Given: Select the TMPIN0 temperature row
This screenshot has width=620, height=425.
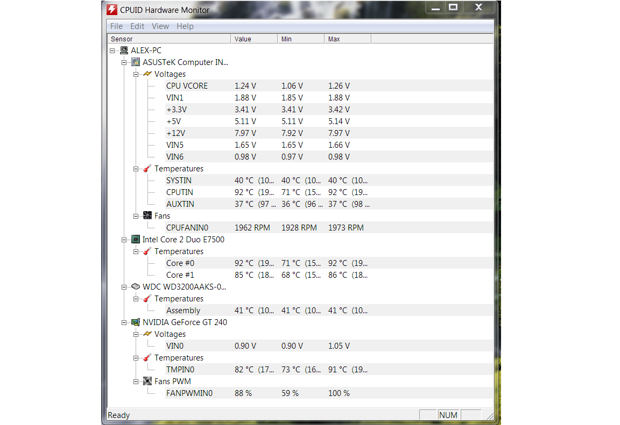Looking at the screenshot, I should [329, 369].
